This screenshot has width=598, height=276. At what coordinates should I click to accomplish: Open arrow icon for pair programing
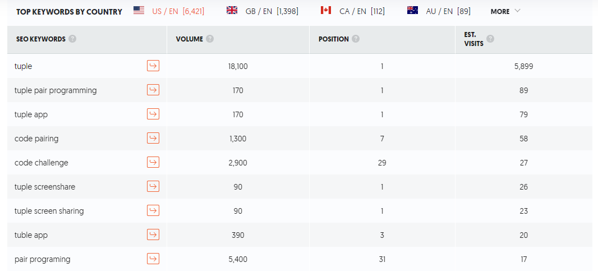click(x=153, y=259)
